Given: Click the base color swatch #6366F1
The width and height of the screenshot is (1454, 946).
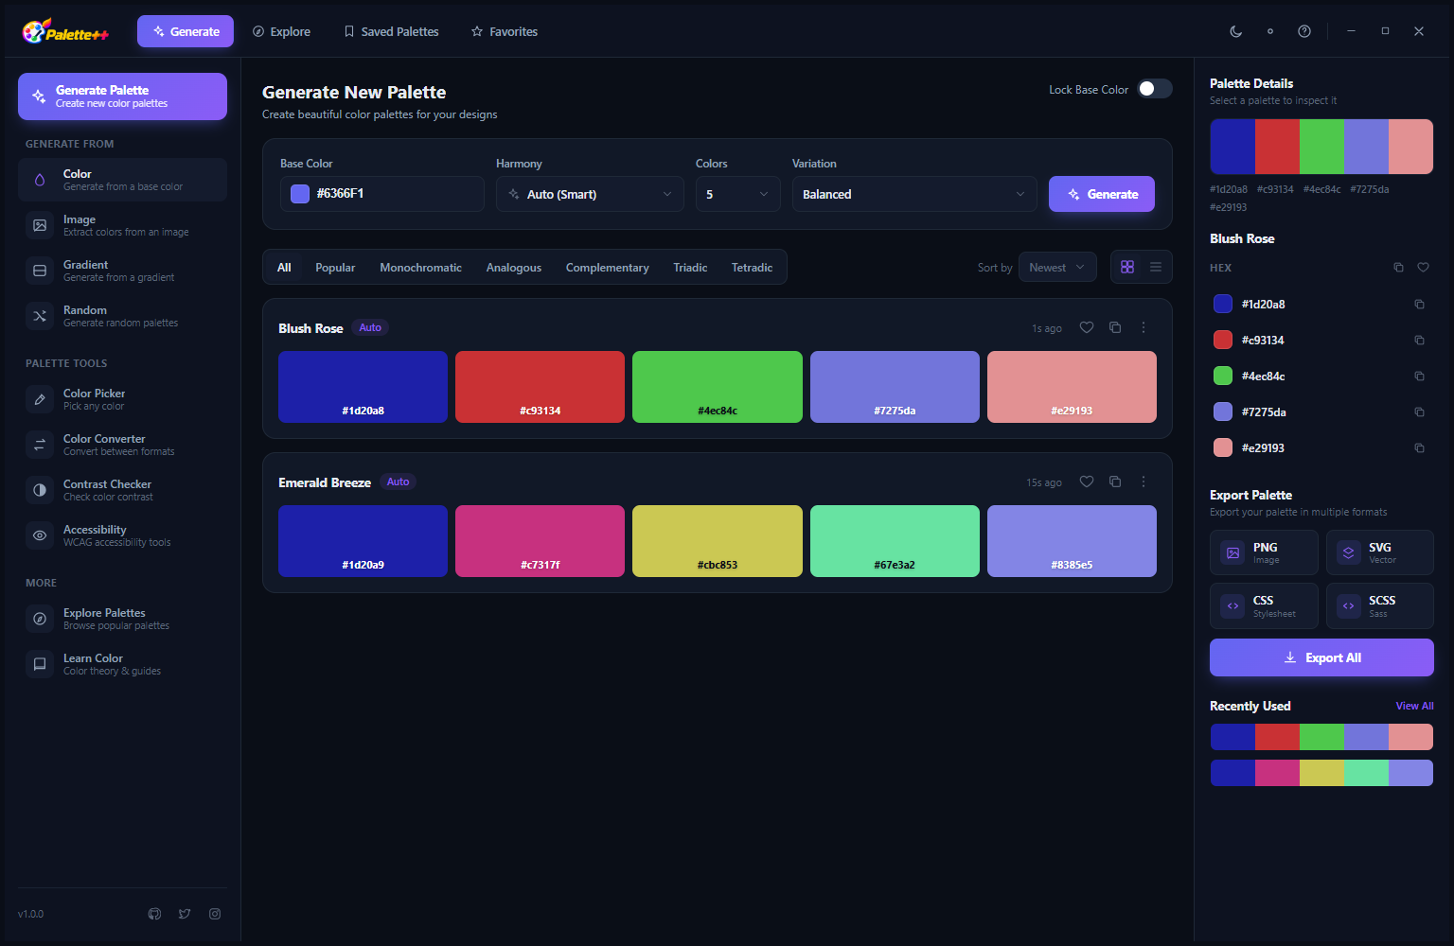Looking at the screenshot, I should pyautogui.click(x=300, y=194).
